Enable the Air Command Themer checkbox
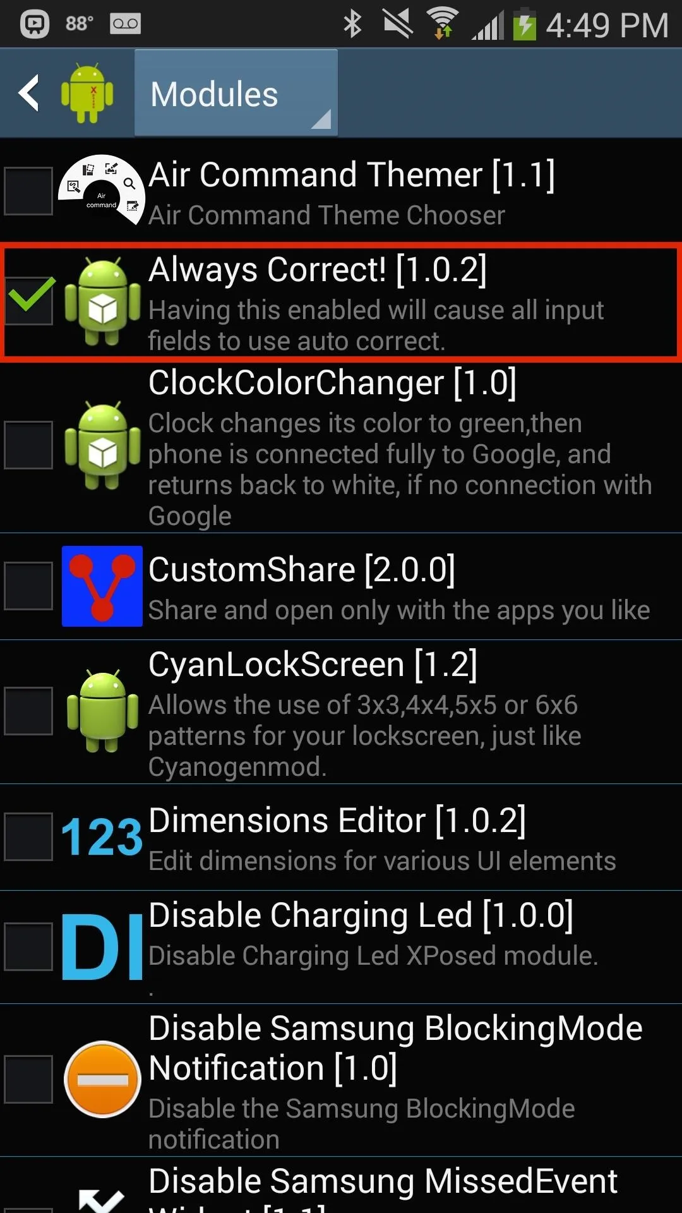Viewport: 682px width, 1213px height. pyautogui.click(x=28, y=191)
